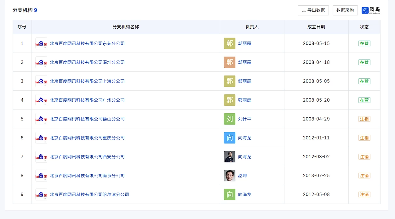Open photo thumbnail of 向海龙 in 西安 row

[230, 157]
